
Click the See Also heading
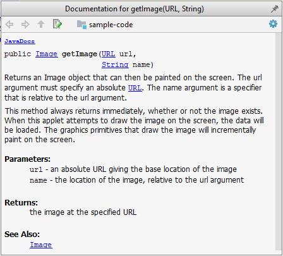tap(22, 235)
